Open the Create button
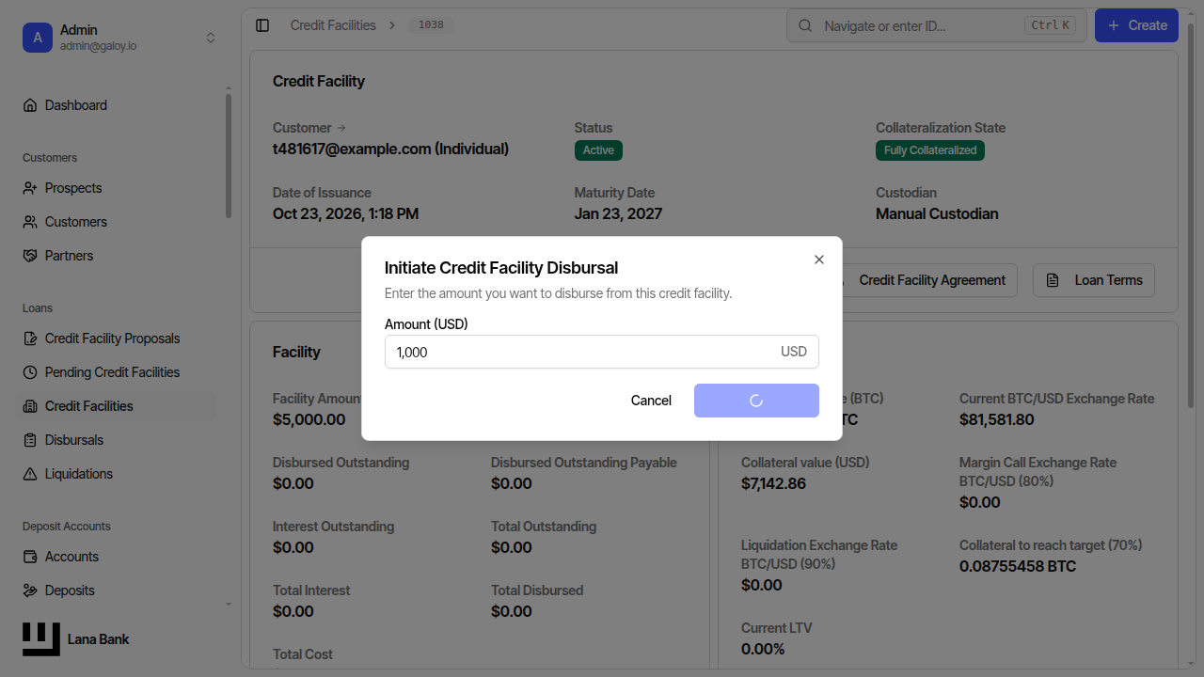Viewport: 1204px width, 677px height. click(1136, 25)
